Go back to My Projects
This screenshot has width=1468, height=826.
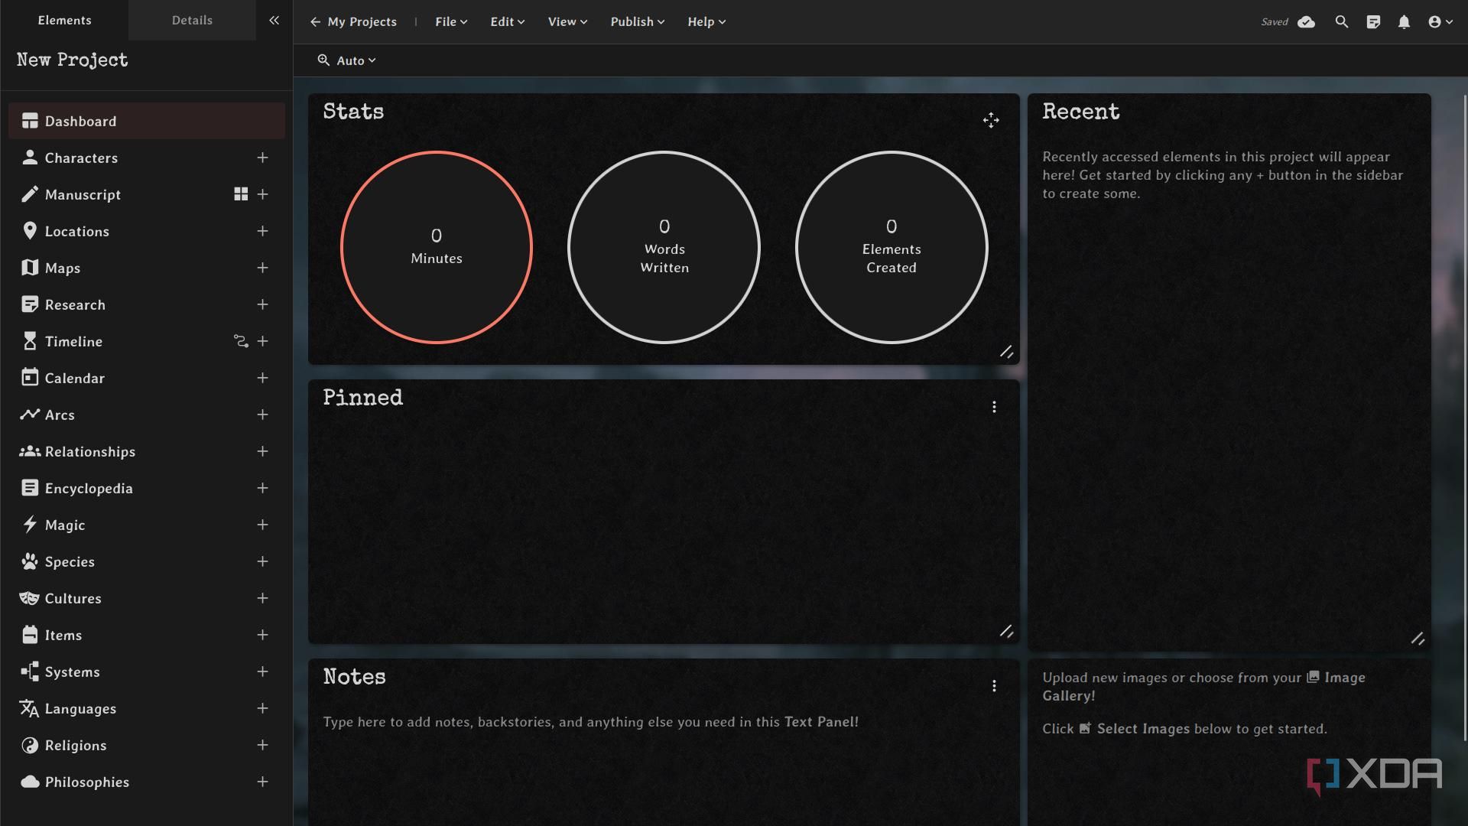click(353, 22)
